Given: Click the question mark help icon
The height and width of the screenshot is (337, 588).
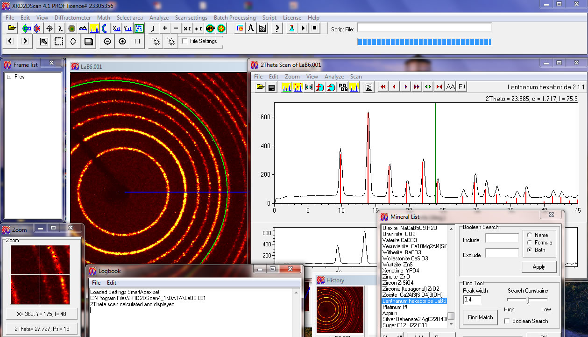Looking at the screenshot, I should pos(277,29).
